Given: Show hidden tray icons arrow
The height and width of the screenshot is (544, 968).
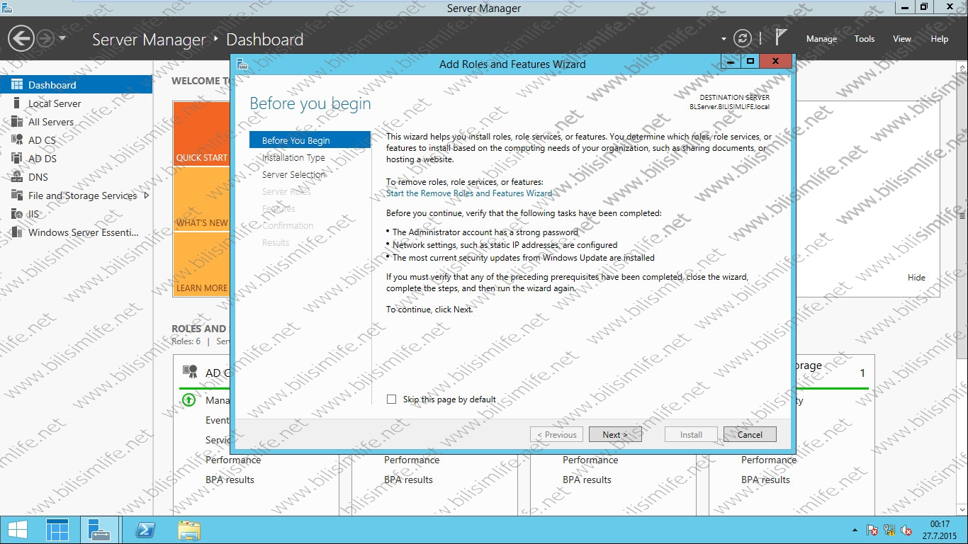Looking at the screenshot, I should click(853, 530).
